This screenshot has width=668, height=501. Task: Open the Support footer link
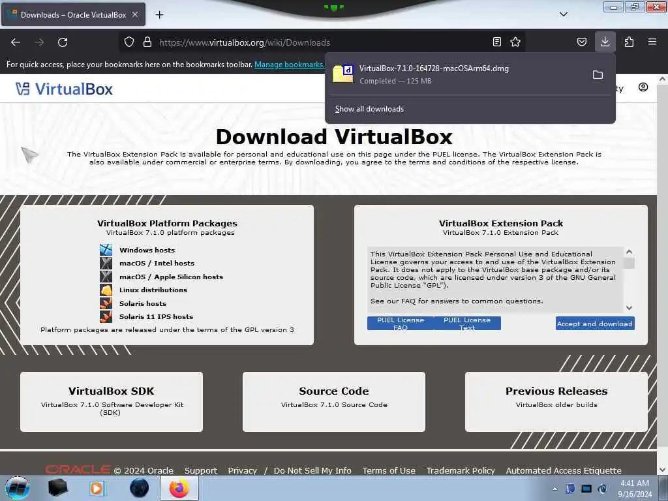pos(201,470)
